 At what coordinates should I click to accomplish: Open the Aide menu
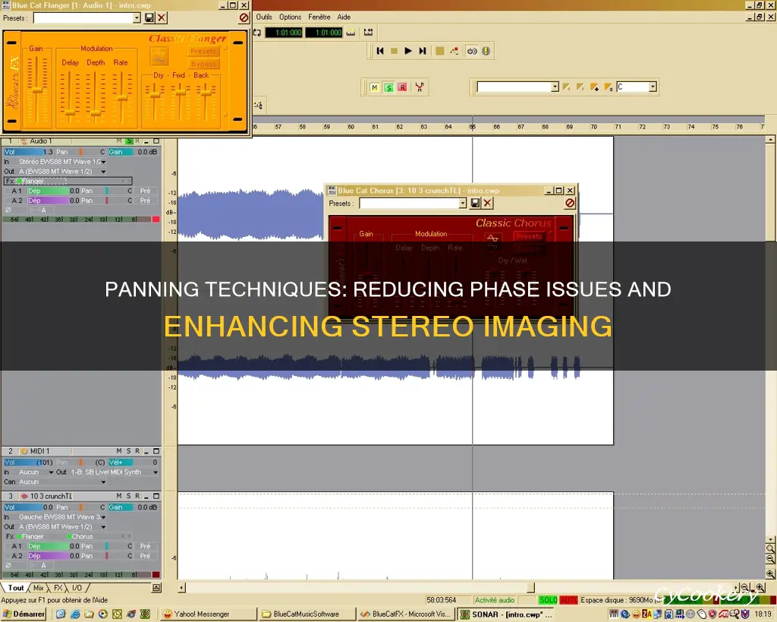click(344, 17)
